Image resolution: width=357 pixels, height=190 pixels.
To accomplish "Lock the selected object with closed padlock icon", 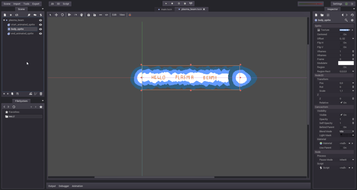I will tap(89, 15).
